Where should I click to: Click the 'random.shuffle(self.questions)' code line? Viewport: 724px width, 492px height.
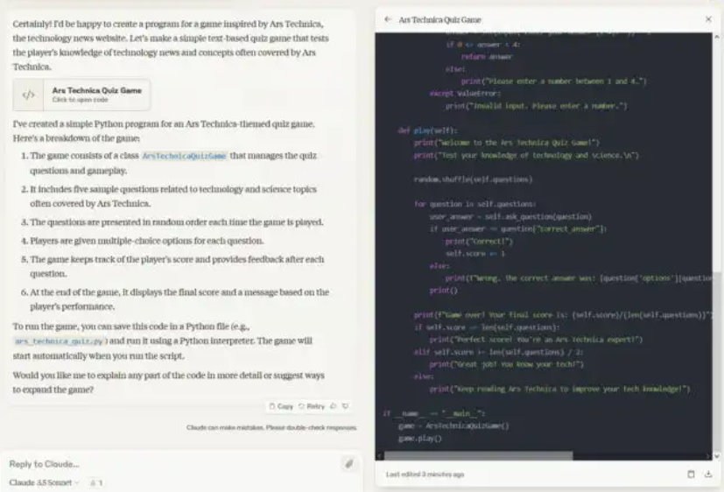pos(473,179)
